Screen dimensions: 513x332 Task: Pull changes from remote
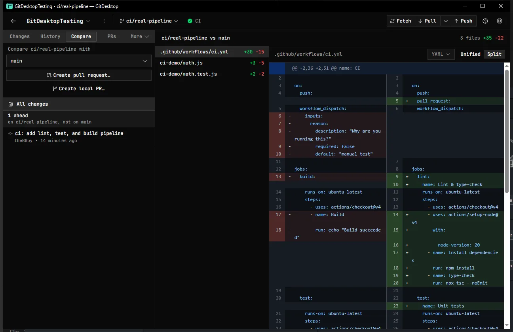click(427, 21)
